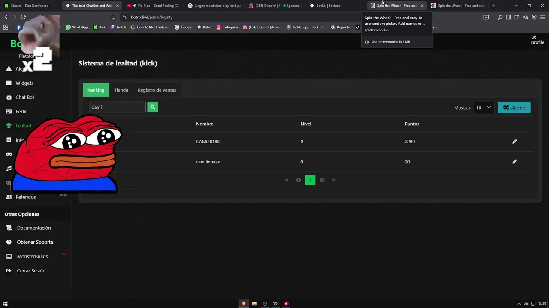Open browser hamburger menu
The width and height of the screenshot is (549, 308).
[x=543, y=17]
